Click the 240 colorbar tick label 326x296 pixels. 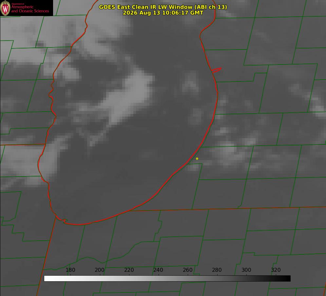tap(158, 270)
